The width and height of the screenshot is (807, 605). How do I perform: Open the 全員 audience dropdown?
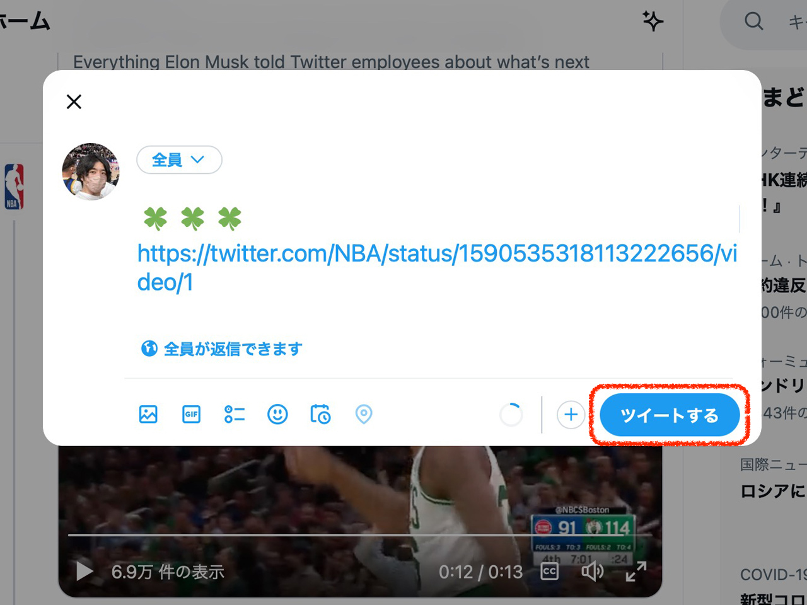pos(180,160)
